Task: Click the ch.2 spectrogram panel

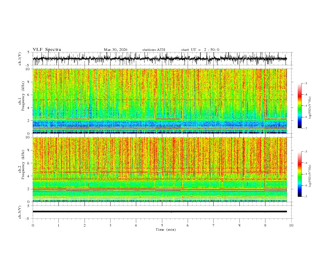Action: 160,169
